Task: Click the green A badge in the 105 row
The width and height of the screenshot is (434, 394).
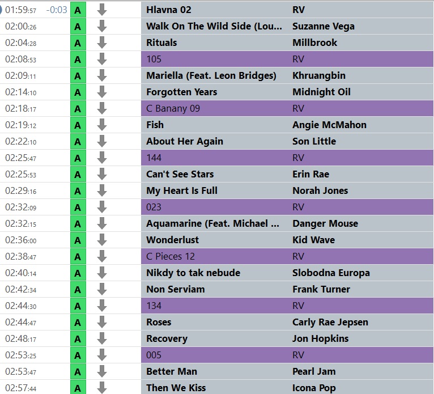Action: (x=78, y=60)
